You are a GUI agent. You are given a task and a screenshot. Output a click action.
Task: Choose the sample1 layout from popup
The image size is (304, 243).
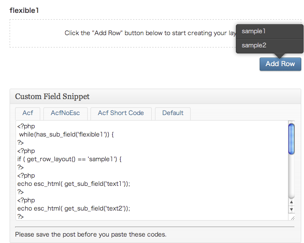(x=270, y=32)
